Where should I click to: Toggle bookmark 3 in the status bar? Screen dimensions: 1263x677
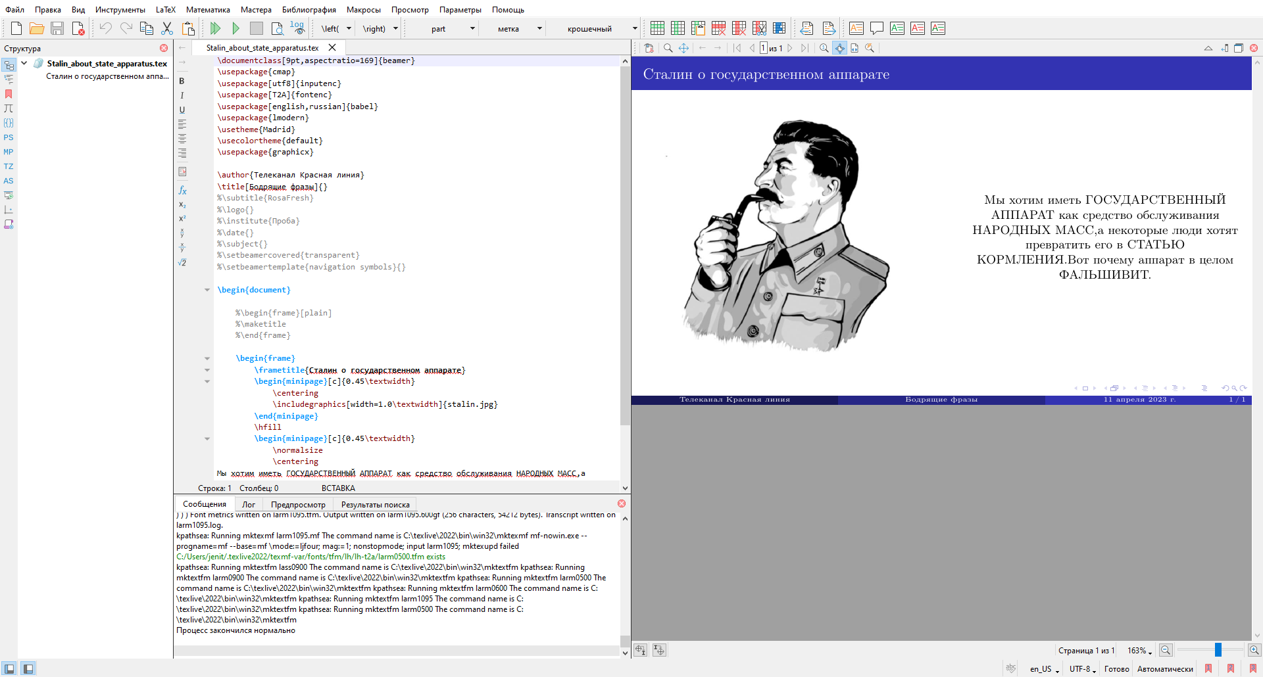pos(1253,668)
